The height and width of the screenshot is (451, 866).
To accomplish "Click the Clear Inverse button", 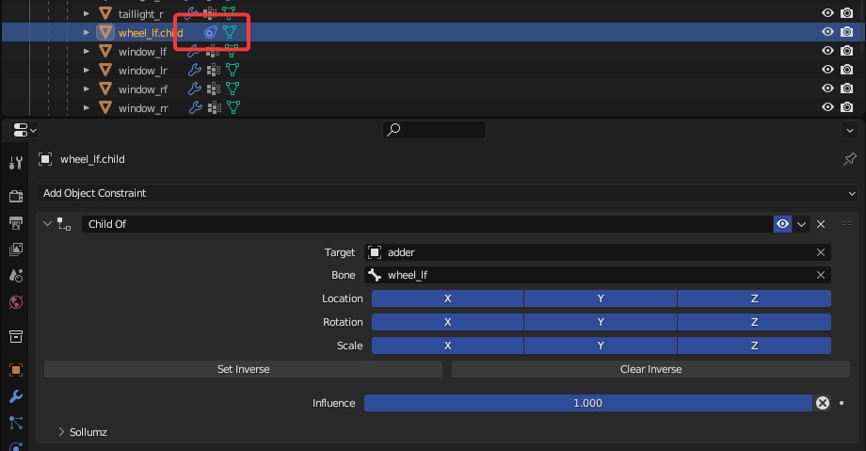I will (x=650, y=369).
